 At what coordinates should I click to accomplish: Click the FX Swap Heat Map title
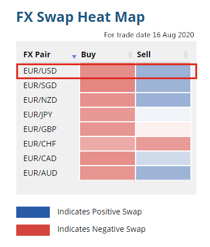pos(81,17)
